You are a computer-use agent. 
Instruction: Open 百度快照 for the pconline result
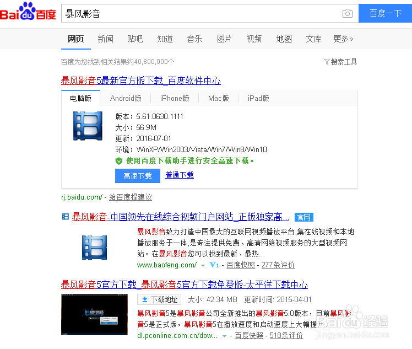(x=249, y=335)
